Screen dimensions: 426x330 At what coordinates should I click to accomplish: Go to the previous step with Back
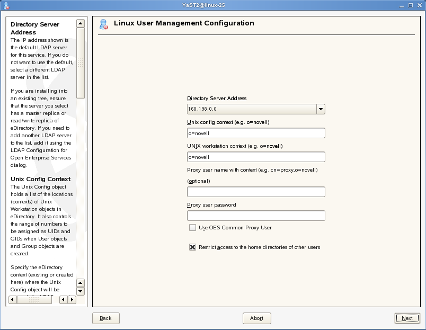click(105, 318)
